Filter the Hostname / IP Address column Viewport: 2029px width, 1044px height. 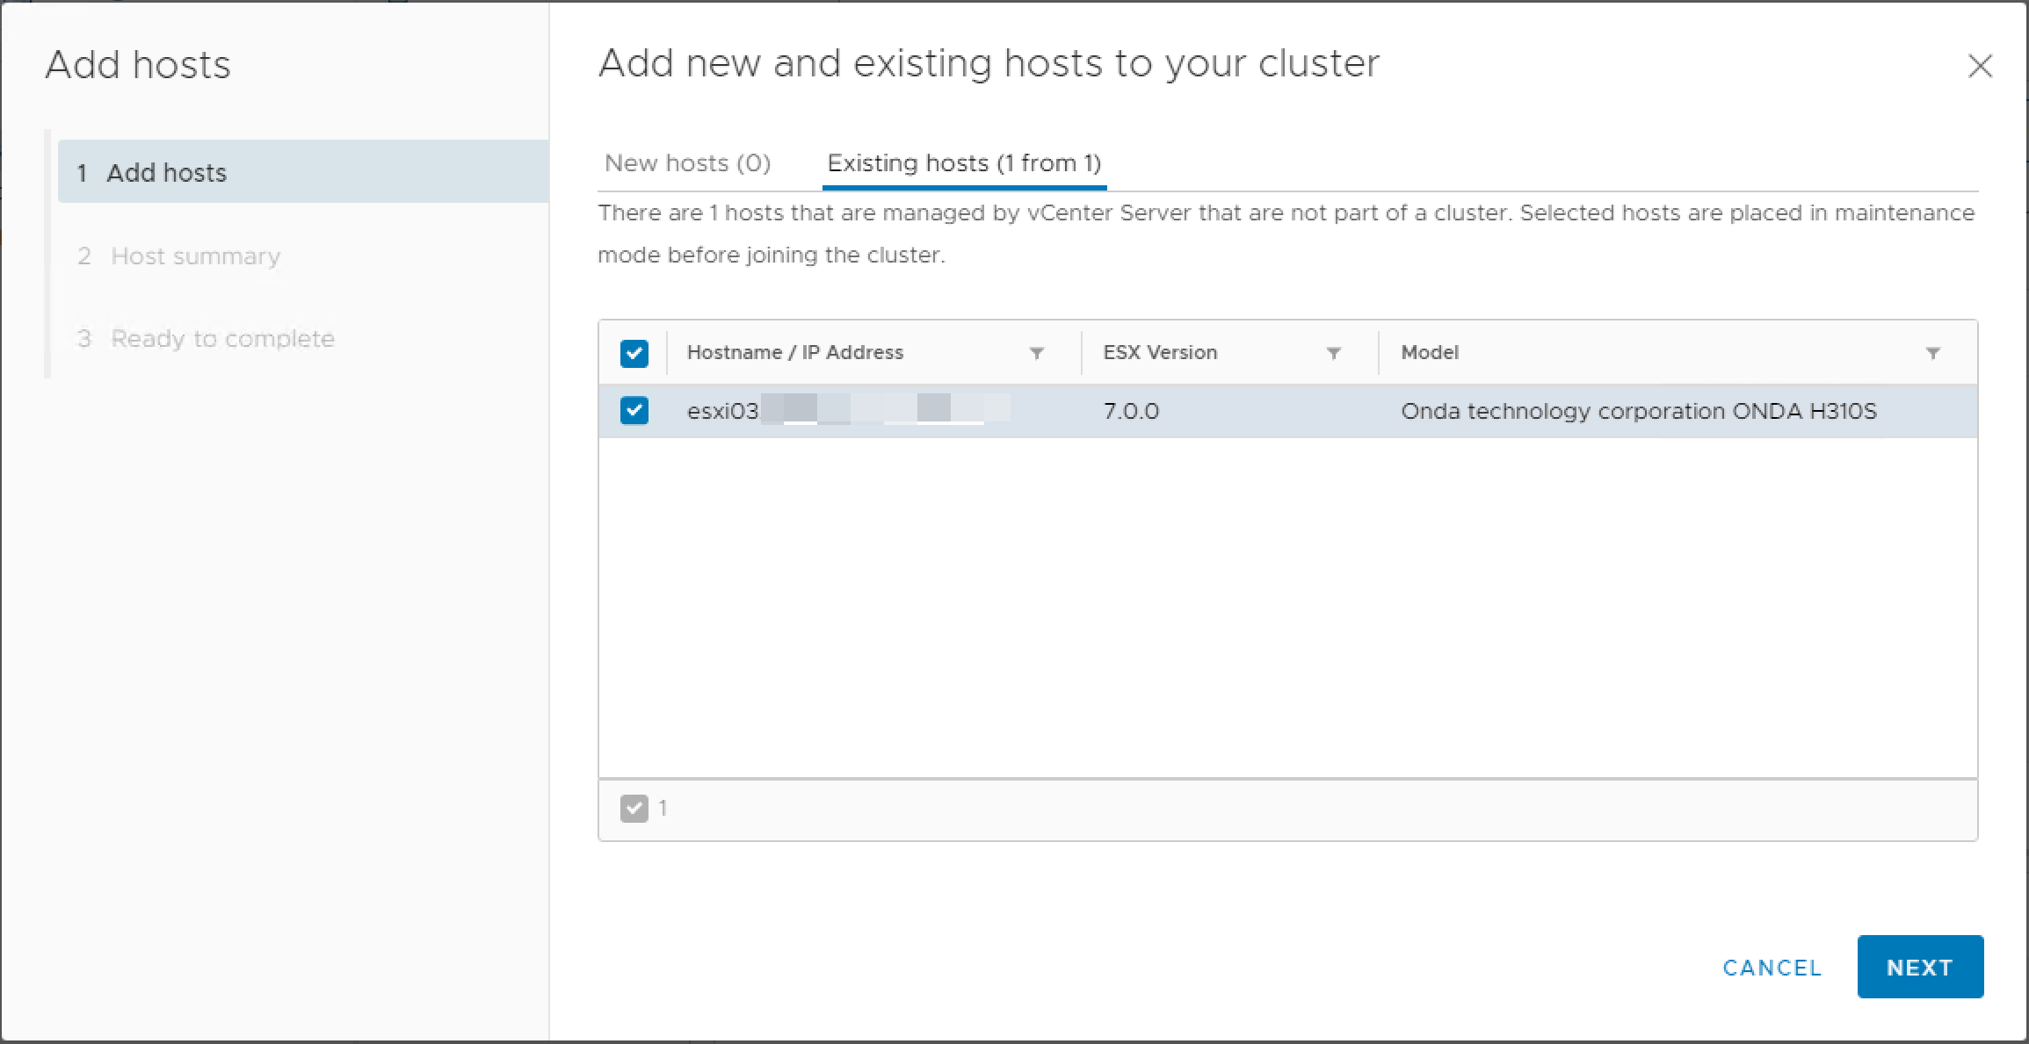pos(1037,353)
